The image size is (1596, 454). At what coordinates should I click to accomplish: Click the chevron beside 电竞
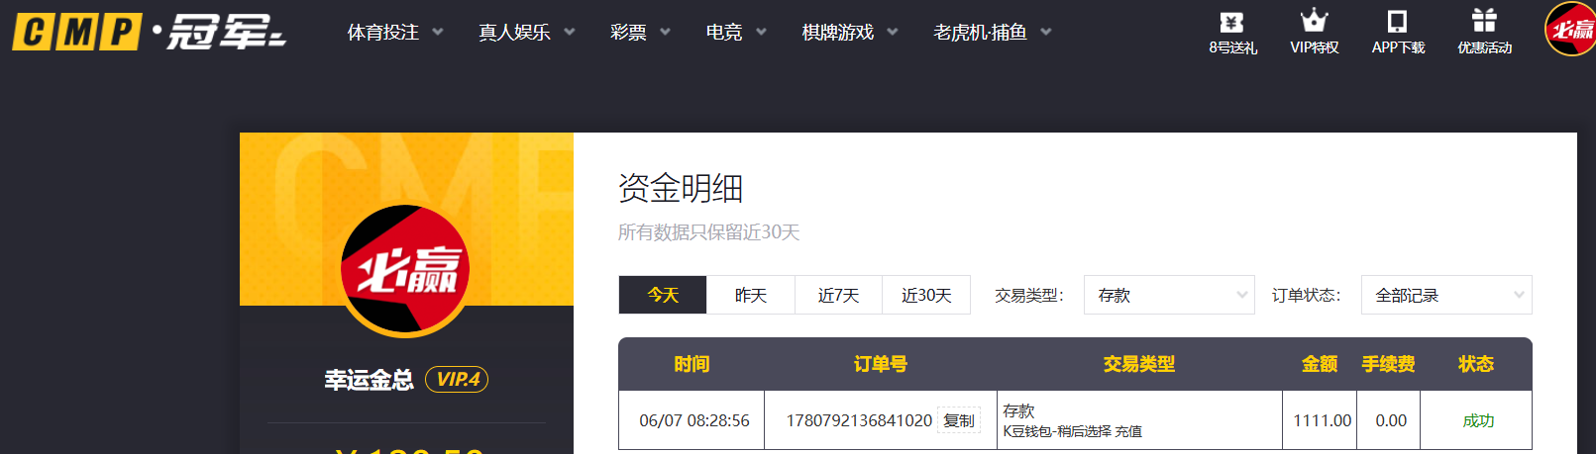tap(761, 32)
